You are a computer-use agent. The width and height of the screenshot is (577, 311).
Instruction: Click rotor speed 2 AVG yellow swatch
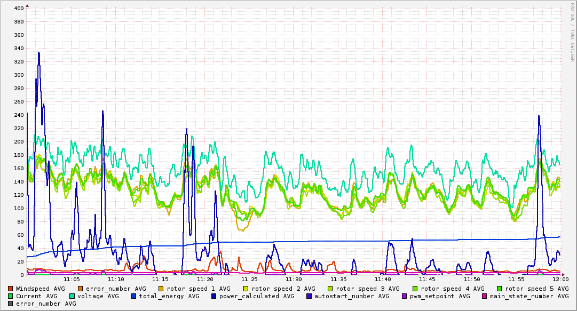point(246,289)
